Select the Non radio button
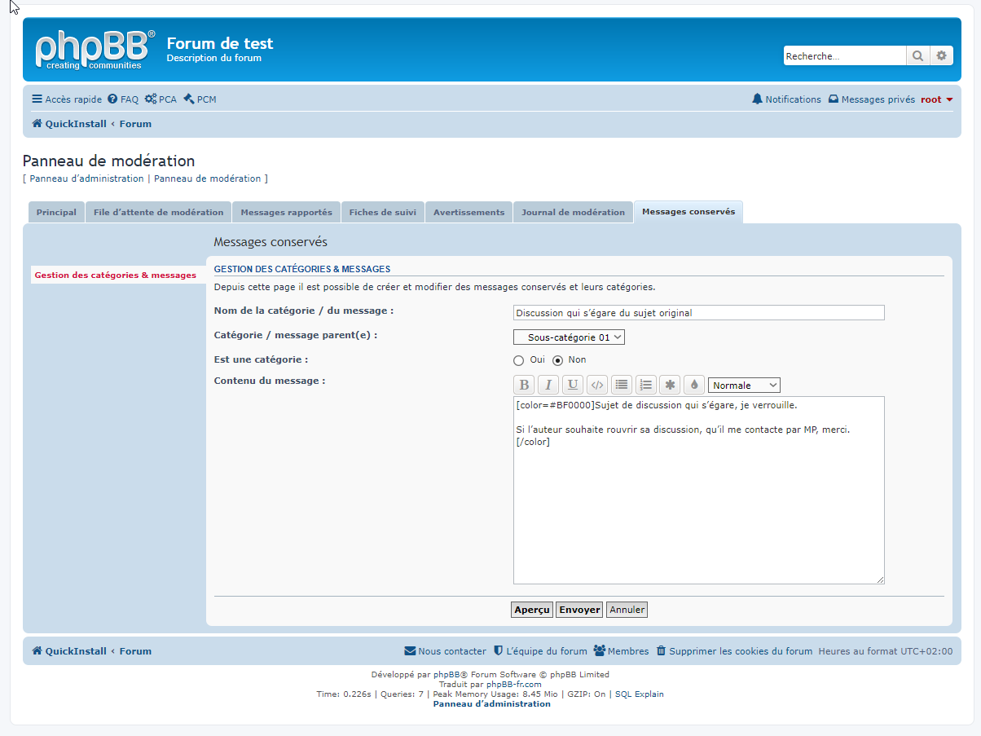This screenshot has height=736, width=981. [558, 360]
